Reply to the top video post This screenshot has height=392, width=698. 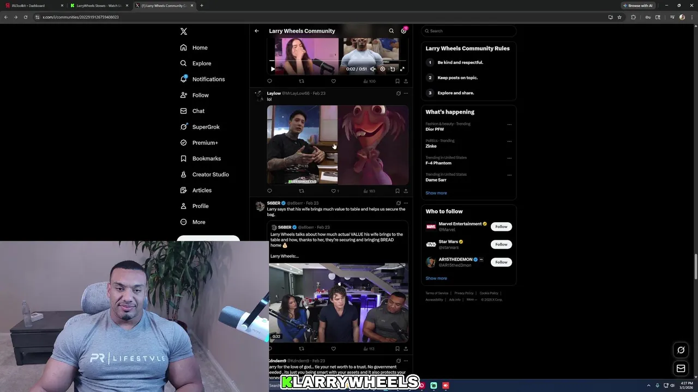pos(269,81)
